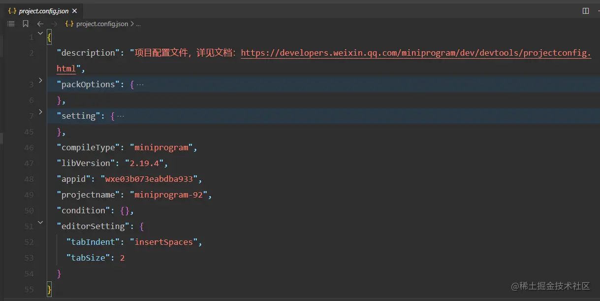The width and height of the screenshot is (600, 301).
Task: Split the editor with split icon
Action: [586, 11]
